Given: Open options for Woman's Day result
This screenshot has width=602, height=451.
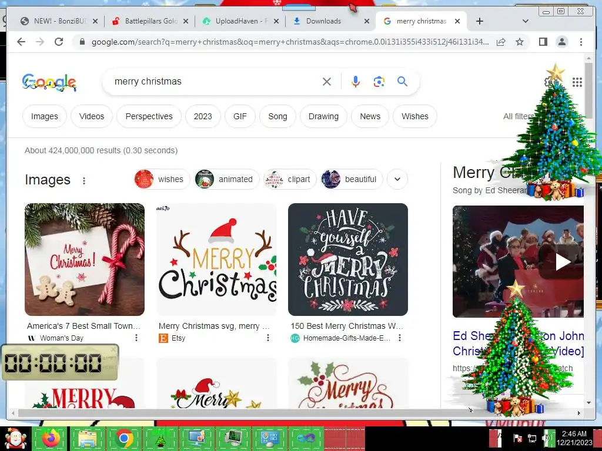Looking at the screenshot, I should pyautogui.click(x=136, y=338).
